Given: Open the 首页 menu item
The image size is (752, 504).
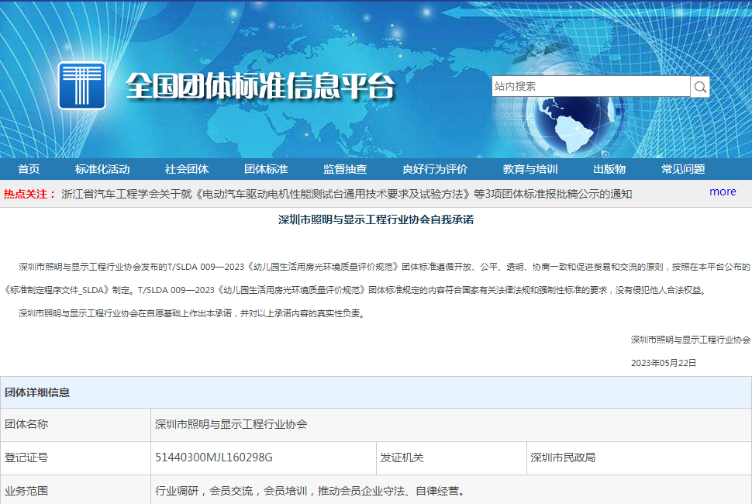Looking at the screenshot, I should (29, 169).
